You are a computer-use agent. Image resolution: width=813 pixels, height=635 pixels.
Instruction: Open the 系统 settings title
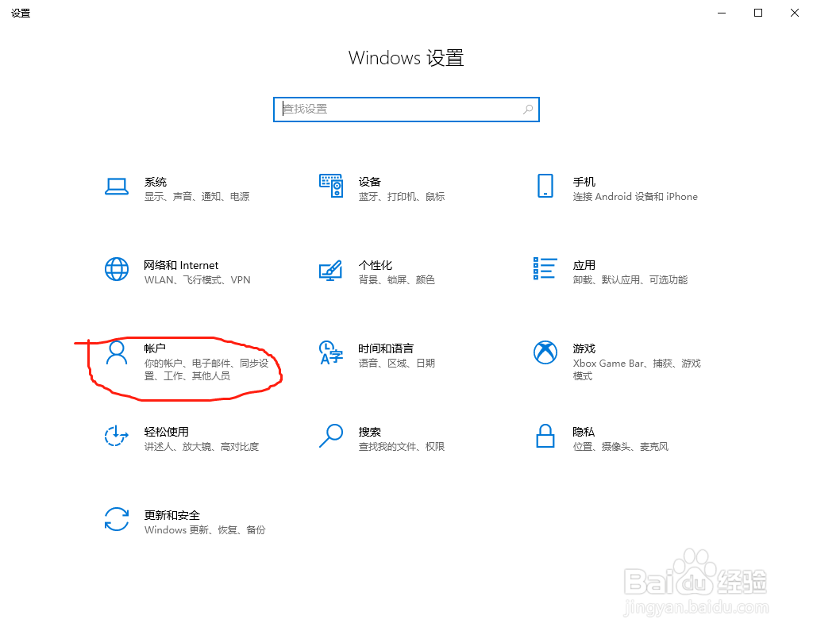point(156,182)
